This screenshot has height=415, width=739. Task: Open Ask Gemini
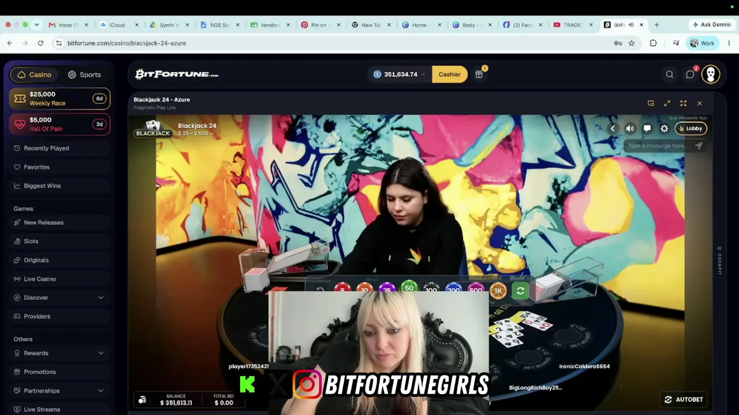click(x=711, y=25)
